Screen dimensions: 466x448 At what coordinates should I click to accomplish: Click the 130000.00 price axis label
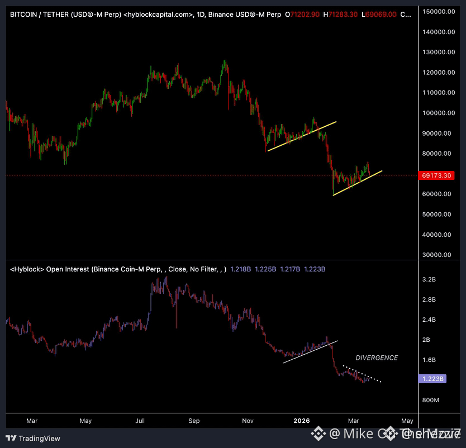click(x=439, y=52)
